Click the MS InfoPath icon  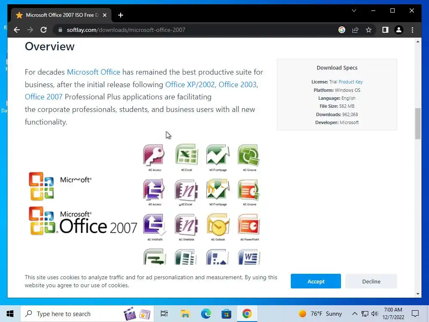[x=154, y=225]
